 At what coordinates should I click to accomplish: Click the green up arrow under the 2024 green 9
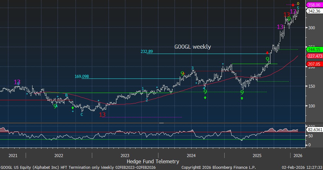pyautogui.click(x=205, y=98)
